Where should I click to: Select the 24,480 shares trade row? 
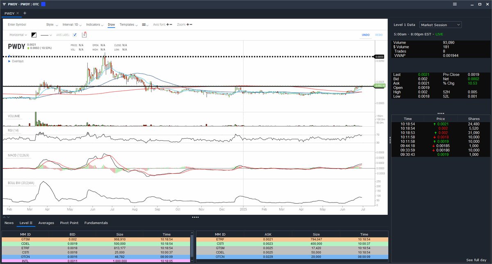click(x=441, y=123)
